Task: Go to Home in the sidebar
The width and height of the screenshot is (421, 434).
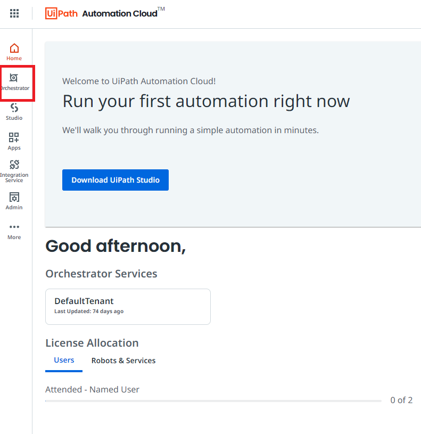Action: point(14,52)
